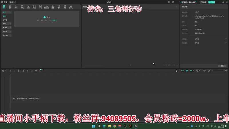This screenshot has height=129, width=229.
Task: Expand the 我的 sidebar section
Action: [7, 24]
